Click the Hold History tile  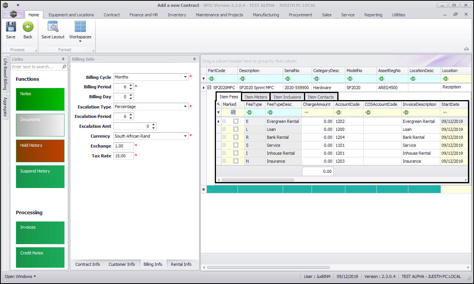click(40, 151)
